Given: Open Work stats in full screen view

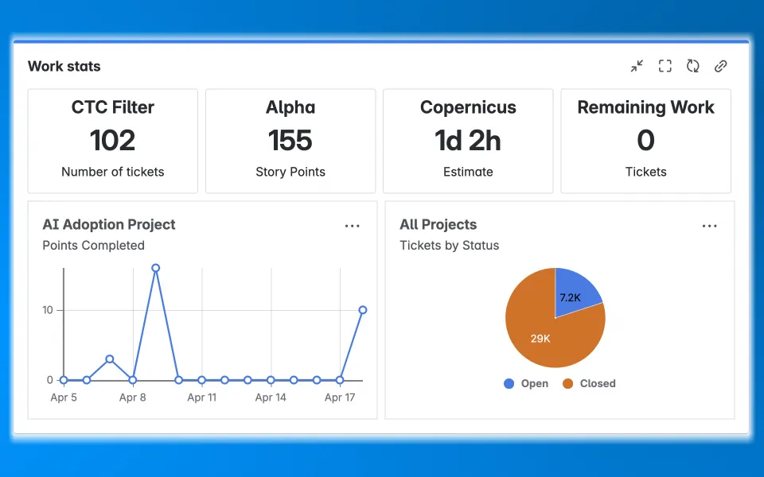Looking at the screenshot, I should [665, 66].
